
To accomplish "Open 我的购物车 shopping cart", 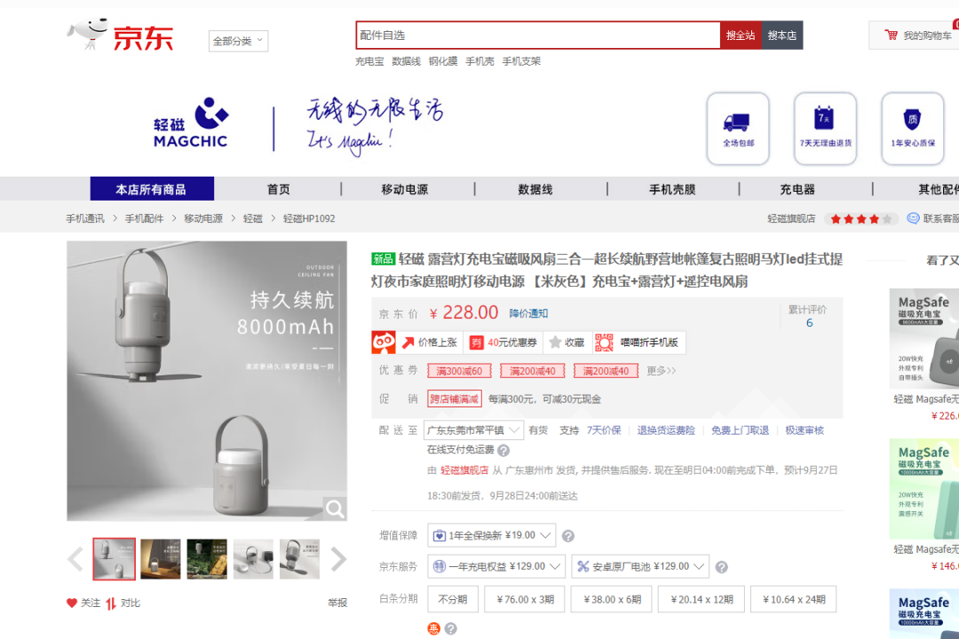I will pyautogui.click(x=919, y=35).
